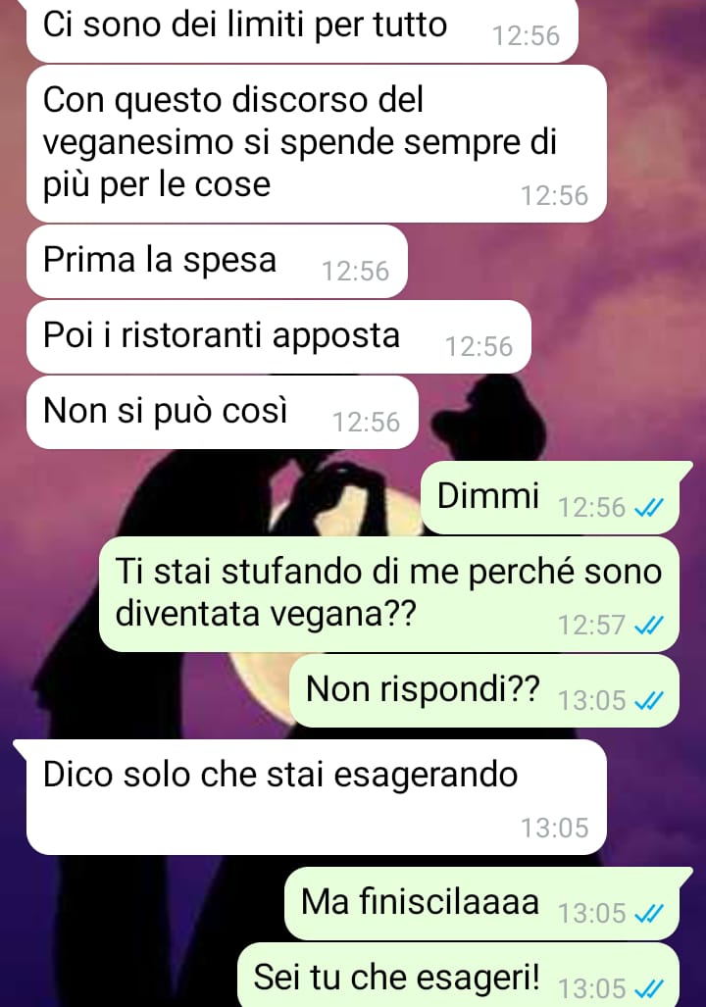Select 'Ti stai stufando di me' message
The width and height of the screenshot is (706, 1007).
click(x=389, y=594)
